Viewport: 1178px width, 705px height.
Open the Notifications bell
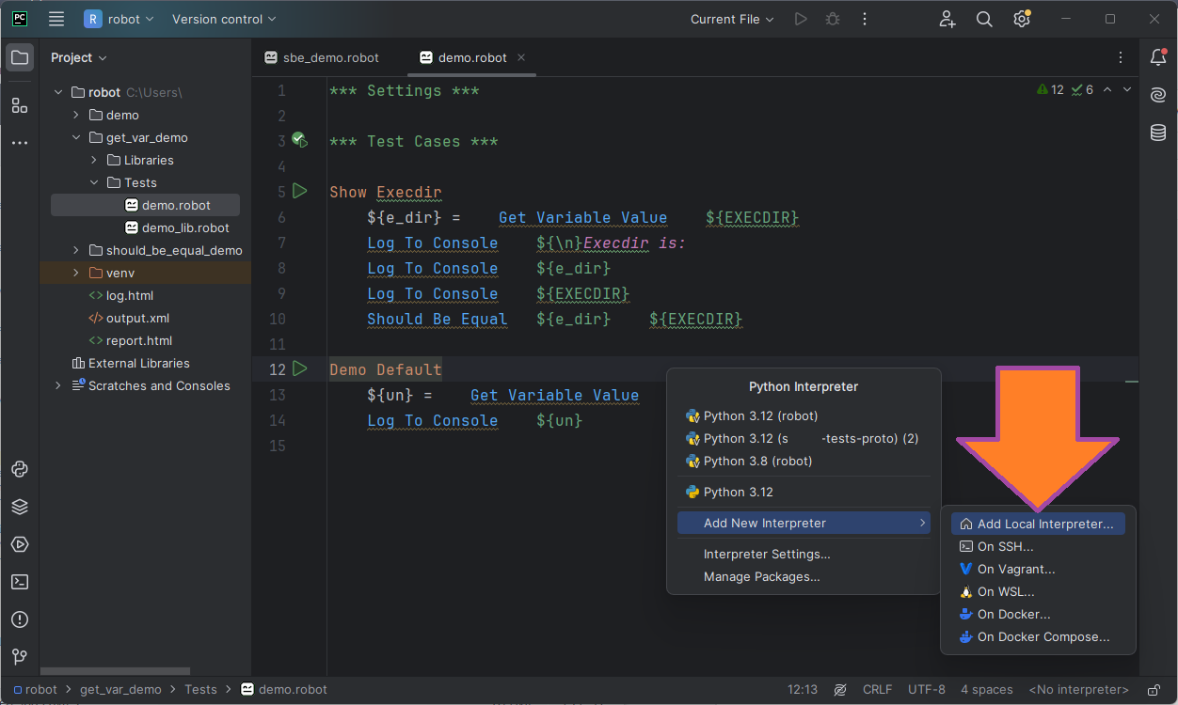[x=1158, y=57]
